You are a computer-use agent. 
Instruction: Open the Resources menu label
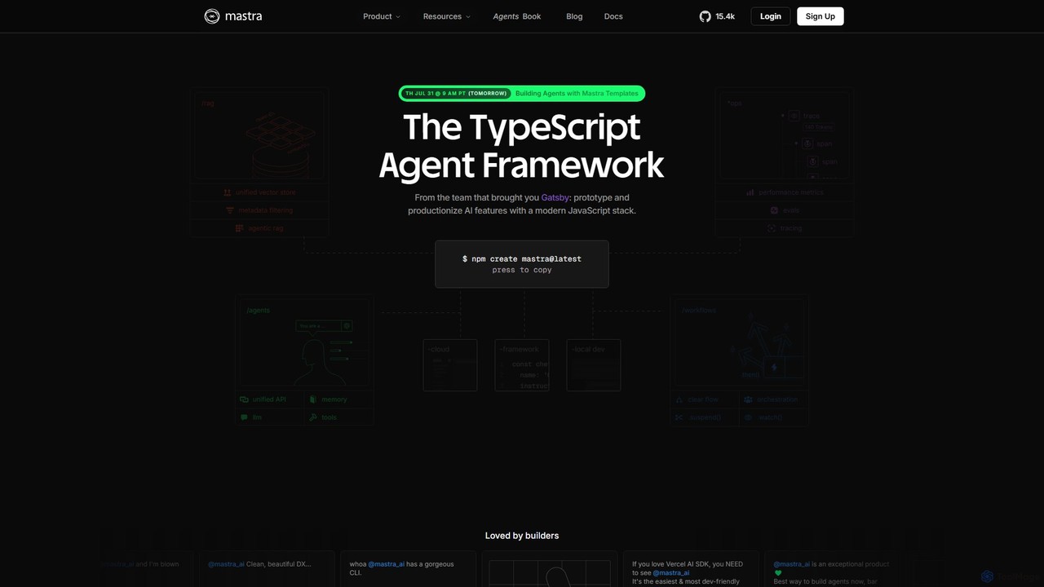442,16
